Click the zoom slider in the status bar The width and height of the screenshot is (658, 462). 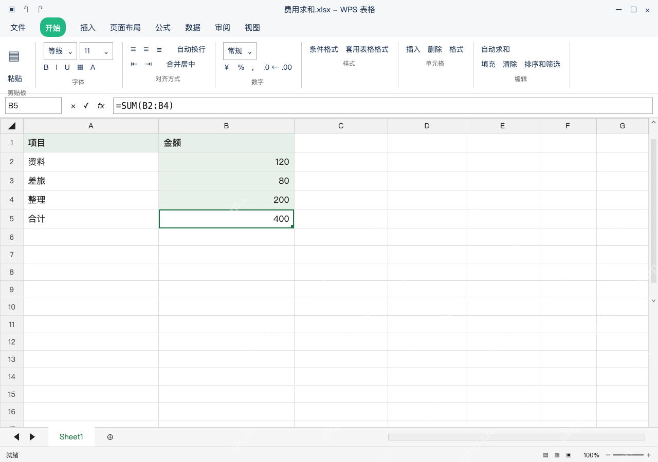pyautogui.click(x=628, y=455)
